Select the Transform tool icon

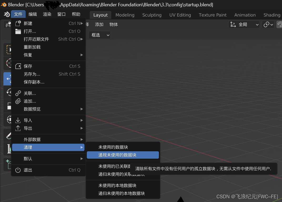pos(8,120)
